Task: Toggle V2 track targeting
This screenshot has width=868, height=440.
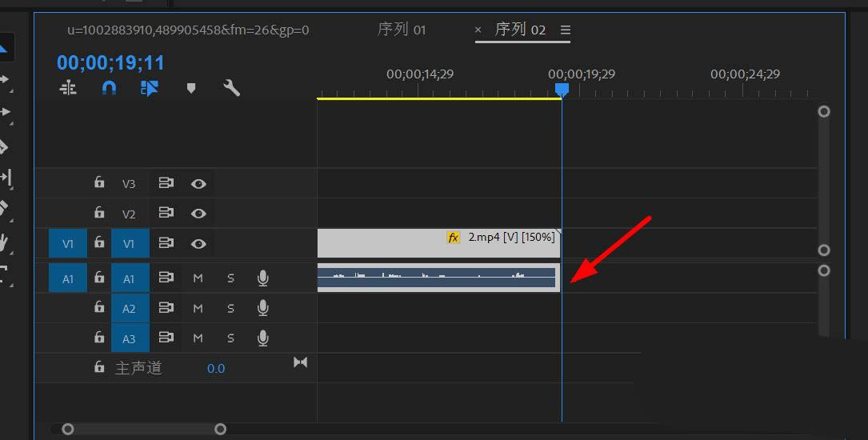Action: [x=129, y=214]
